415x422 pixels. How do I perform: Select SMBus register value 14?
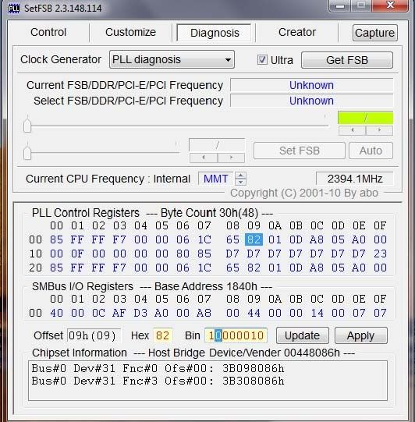click(x=317, y=313)
